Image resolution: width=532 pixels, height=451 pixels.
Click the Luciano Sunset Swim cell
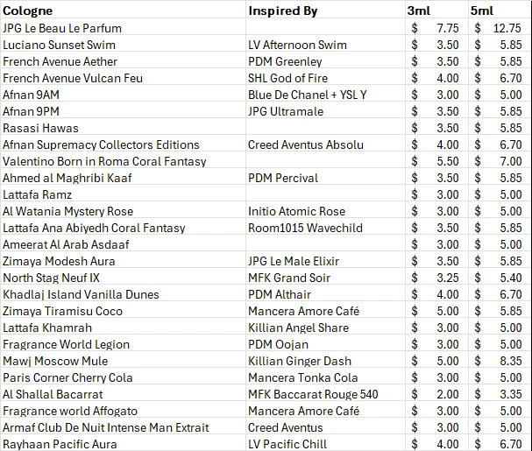[x=124, y=45]
